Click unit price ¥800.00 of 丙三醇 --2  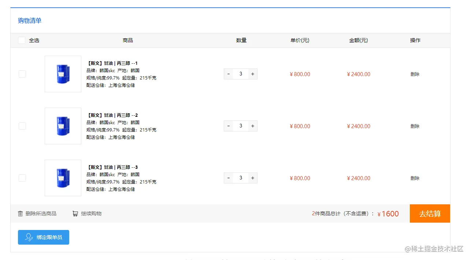[x=300, y=126]
